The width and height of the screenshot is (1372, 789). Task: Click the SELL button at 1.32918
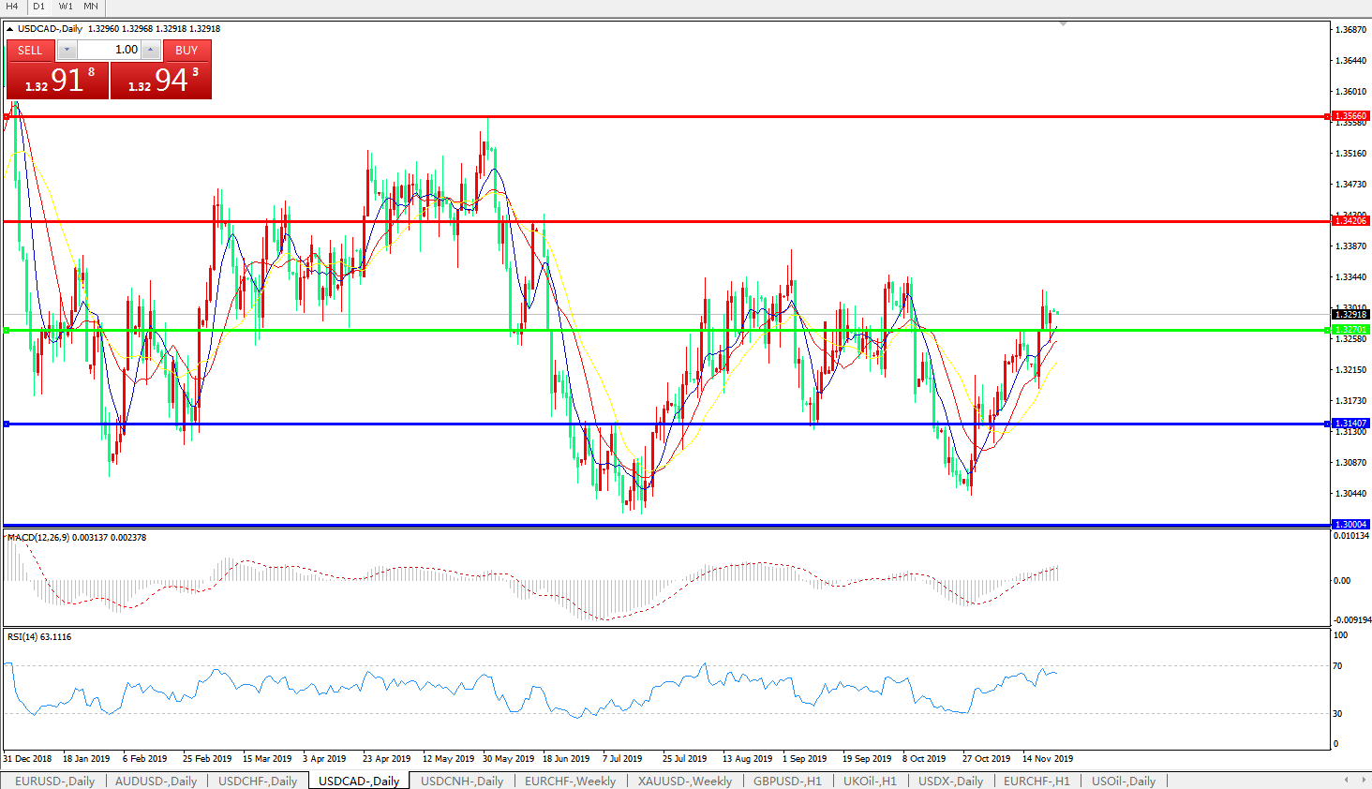[x=30, y=51]
